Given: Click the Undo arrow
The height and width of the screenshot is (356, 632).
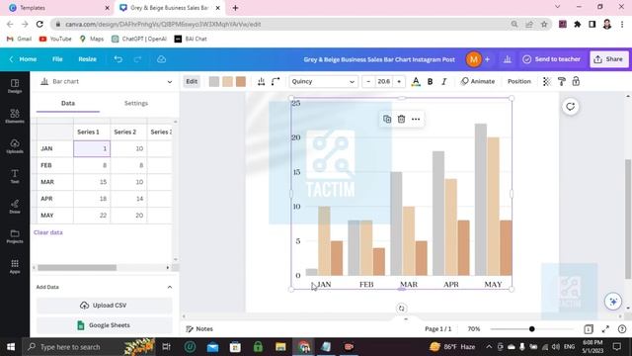Looking at the screenshot, I should [x=118, y=59].
